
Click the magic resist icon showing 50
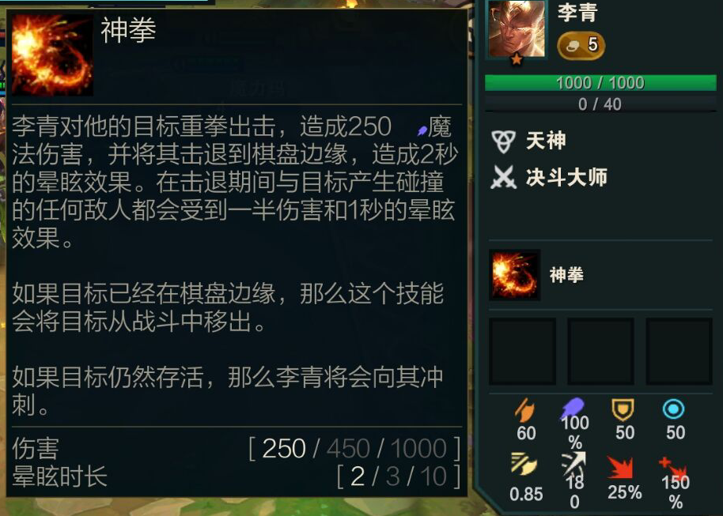tap(674, 409)
